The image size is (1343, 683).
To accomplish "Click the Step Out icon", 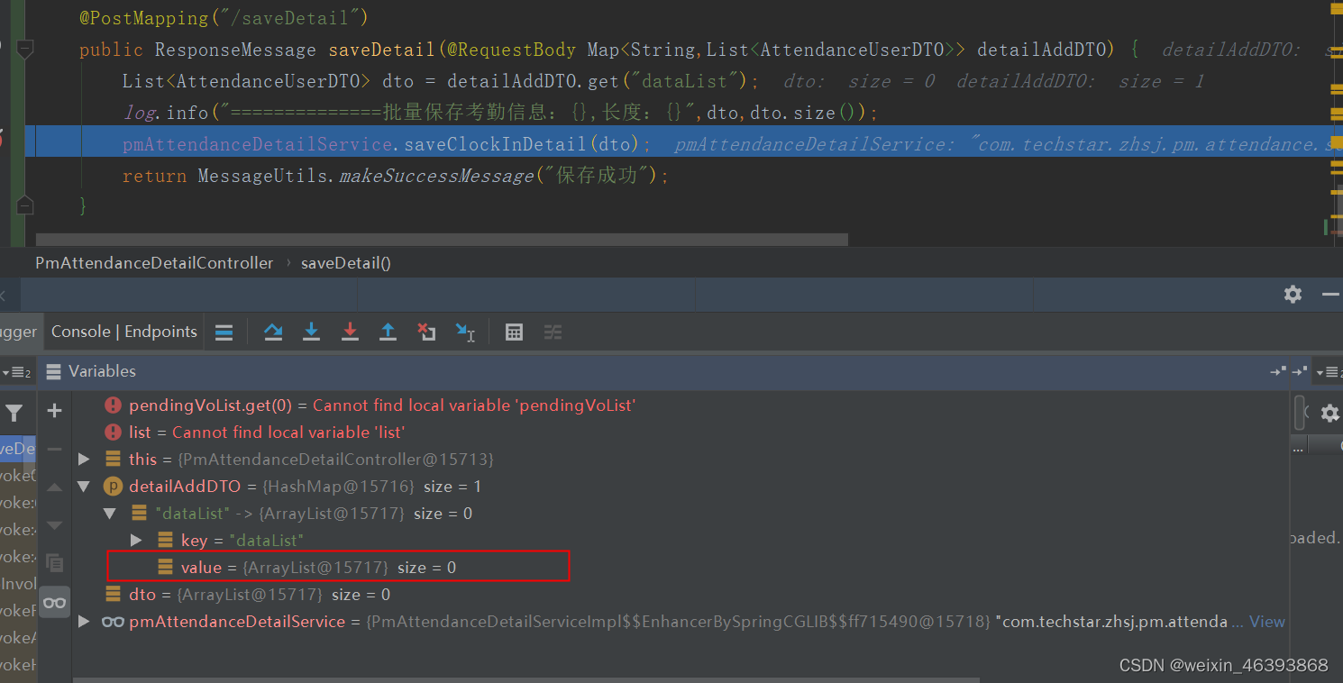I will 388,332.
